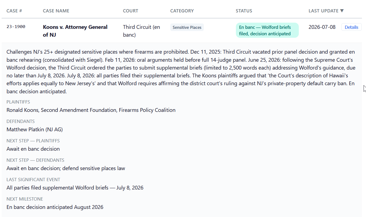Select the Next Milestone section label

pos(25,199)
